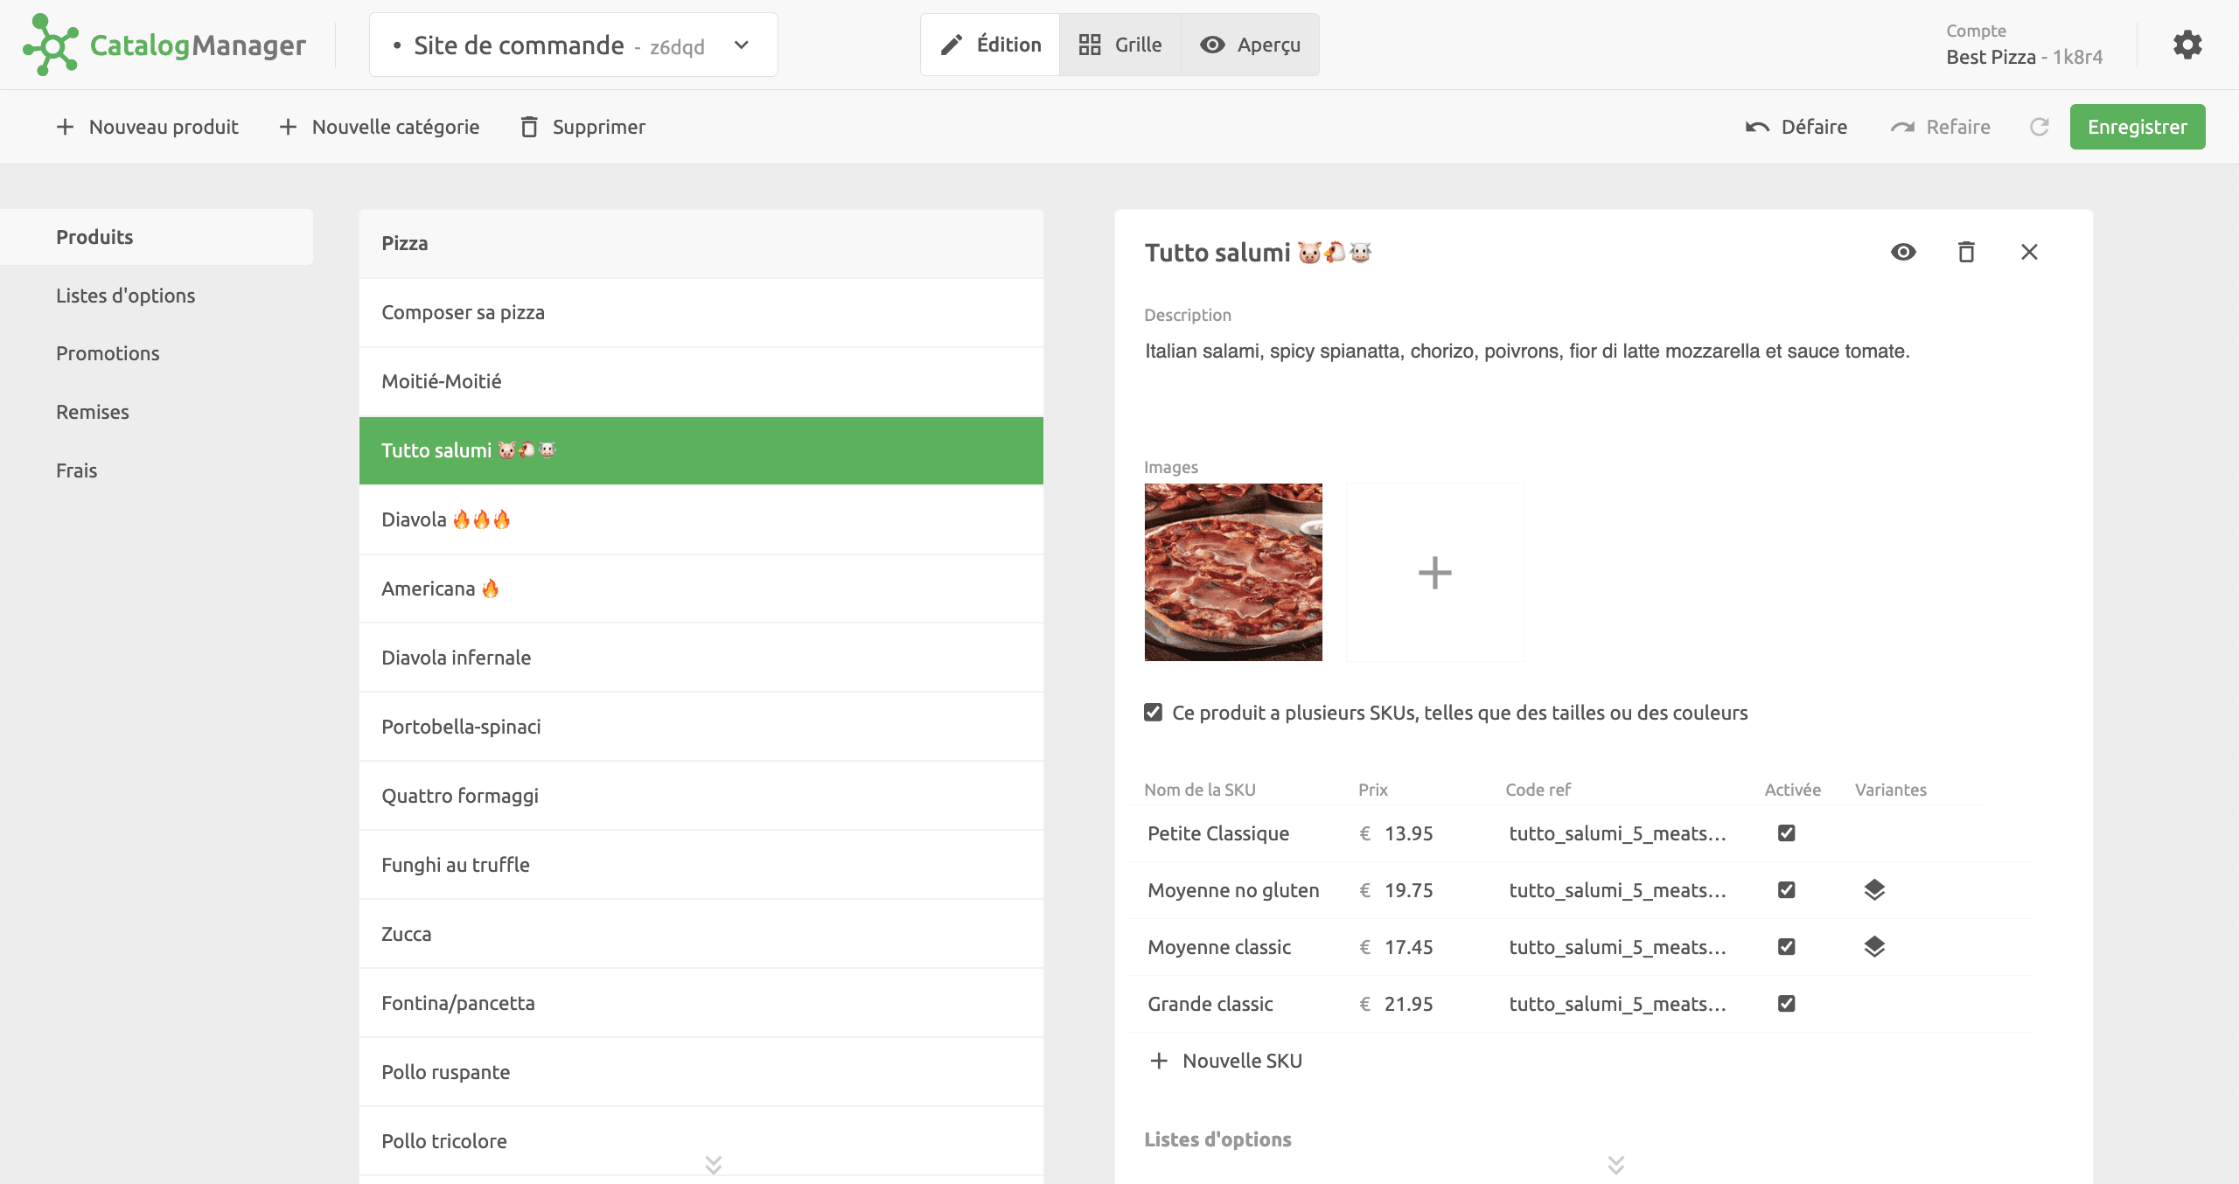Open the Promotions section
Viewport: 2239px width, 1184px height.
click(108, 352)
